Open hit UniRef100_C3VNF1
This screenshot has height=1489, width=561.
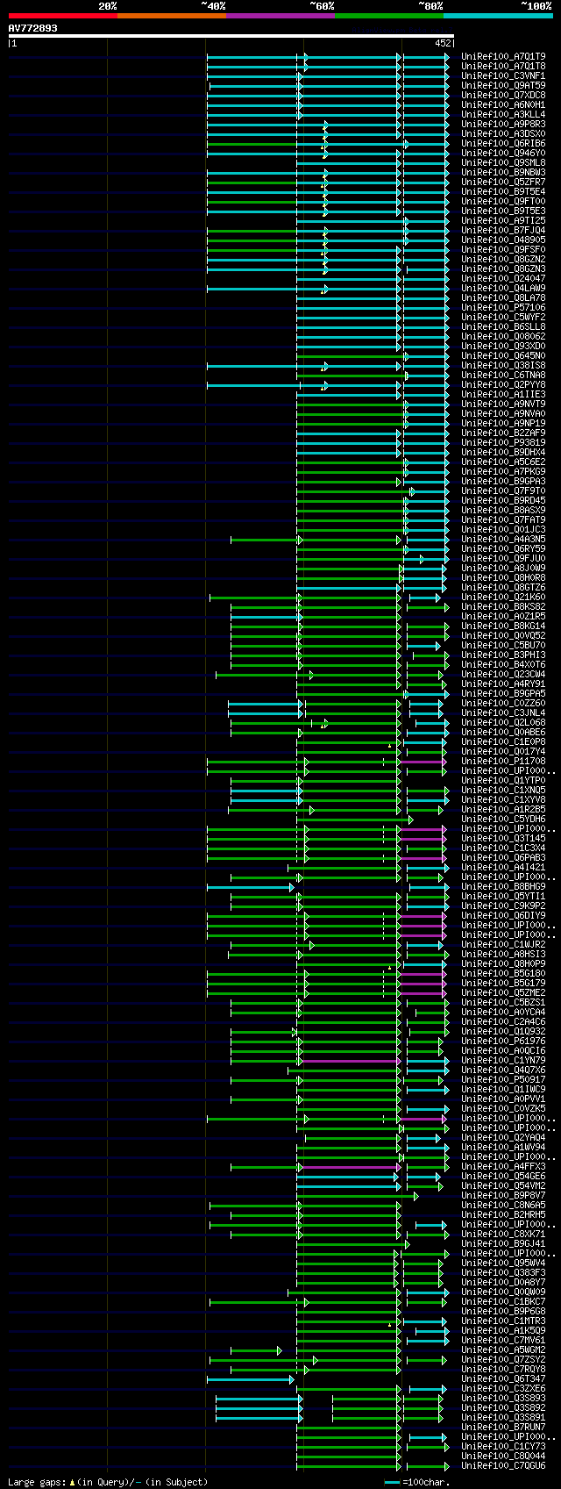[x=503, y=75]
